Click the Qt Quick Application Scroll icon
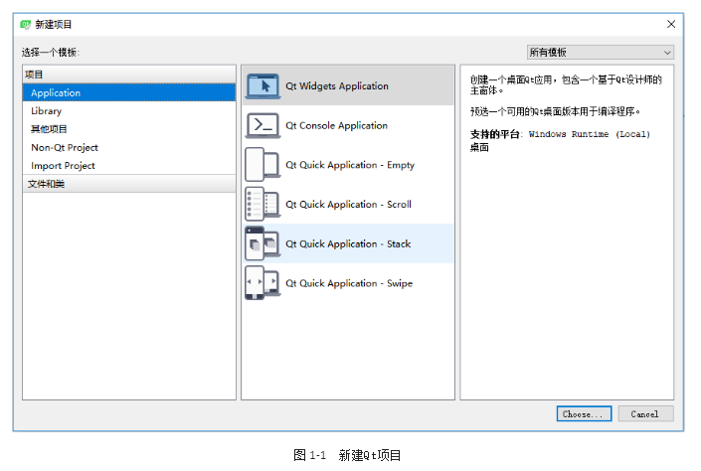 (x=263, y=205)
